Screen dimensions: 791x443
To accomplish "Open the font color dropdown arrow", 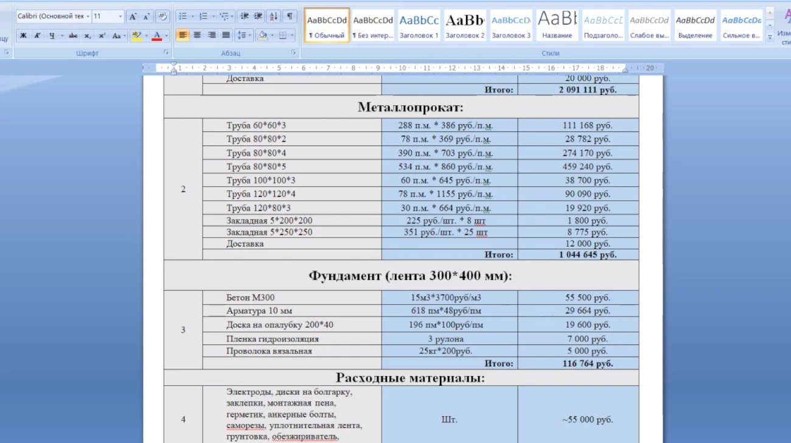I will (x=167, y=36).
